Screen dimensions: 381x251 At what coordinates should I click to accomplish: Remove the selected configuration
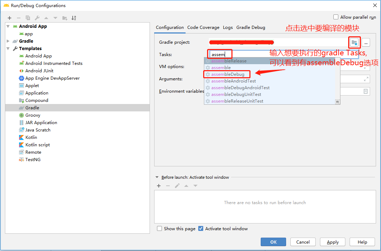click(18, 18)
